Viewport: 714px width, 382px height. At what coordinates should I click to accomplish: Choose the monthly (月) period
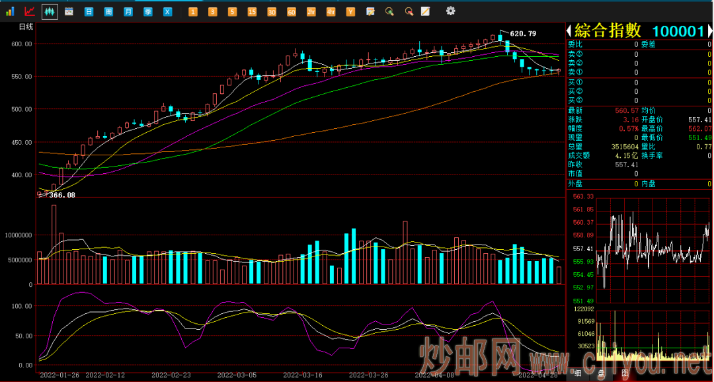click(x=128, y=12)
